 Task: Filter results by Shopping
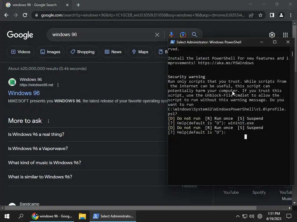[82, 52]
